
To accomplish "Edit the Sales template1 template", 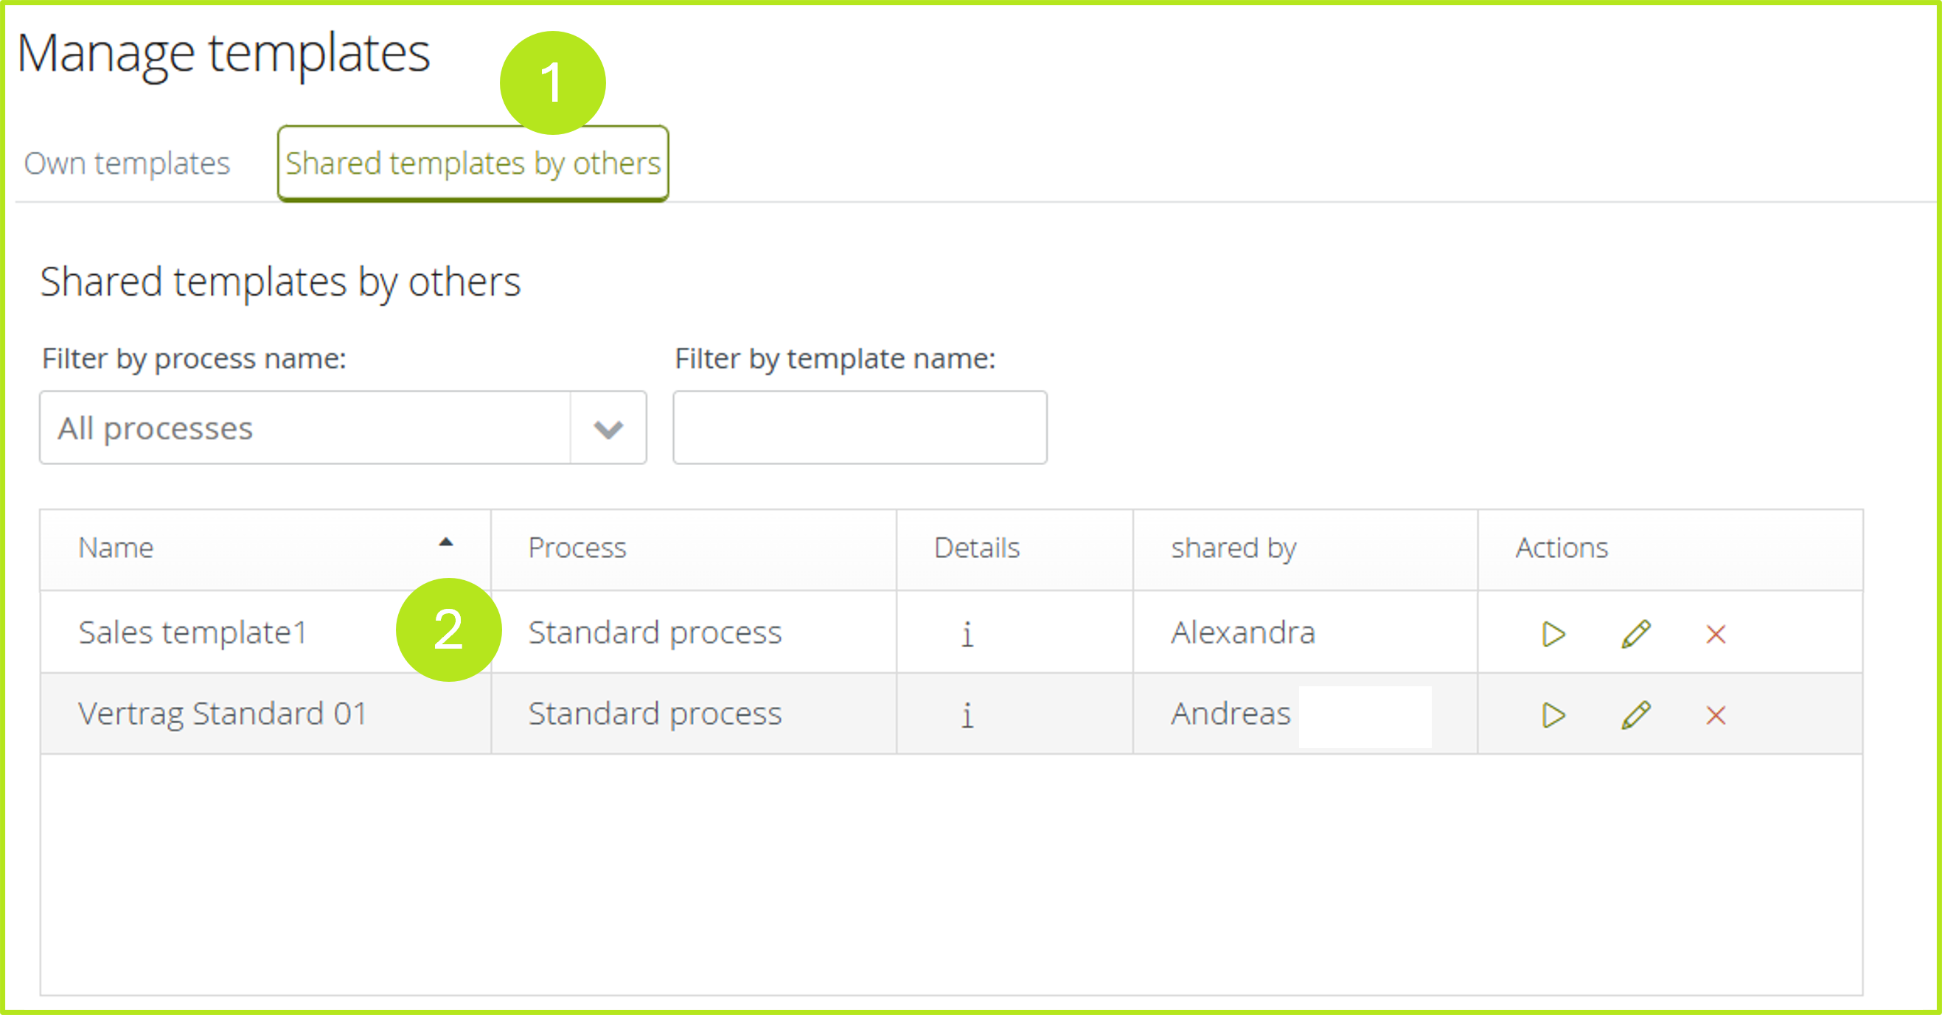I will (x=1635, y=635).
